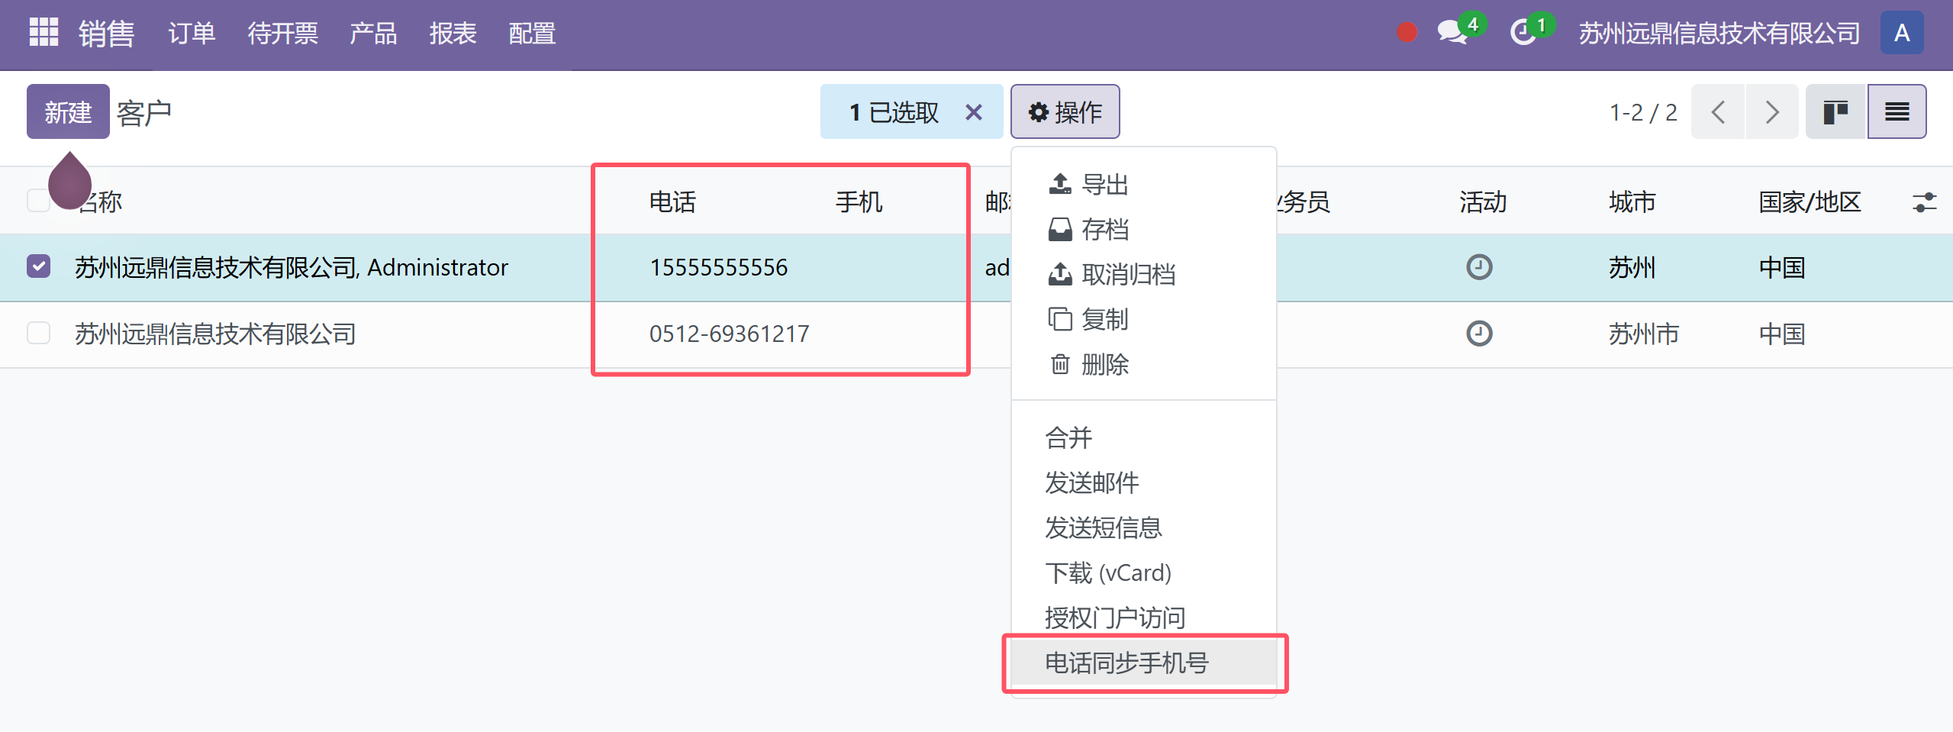Go to next page of records
The width and height of the screenshot is (1953, 732).
coord(1771,112)
